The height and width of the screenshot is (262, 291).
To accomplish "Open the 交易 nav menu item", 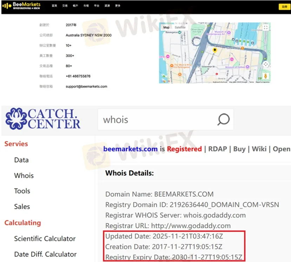I will click(x=65, y=6).
